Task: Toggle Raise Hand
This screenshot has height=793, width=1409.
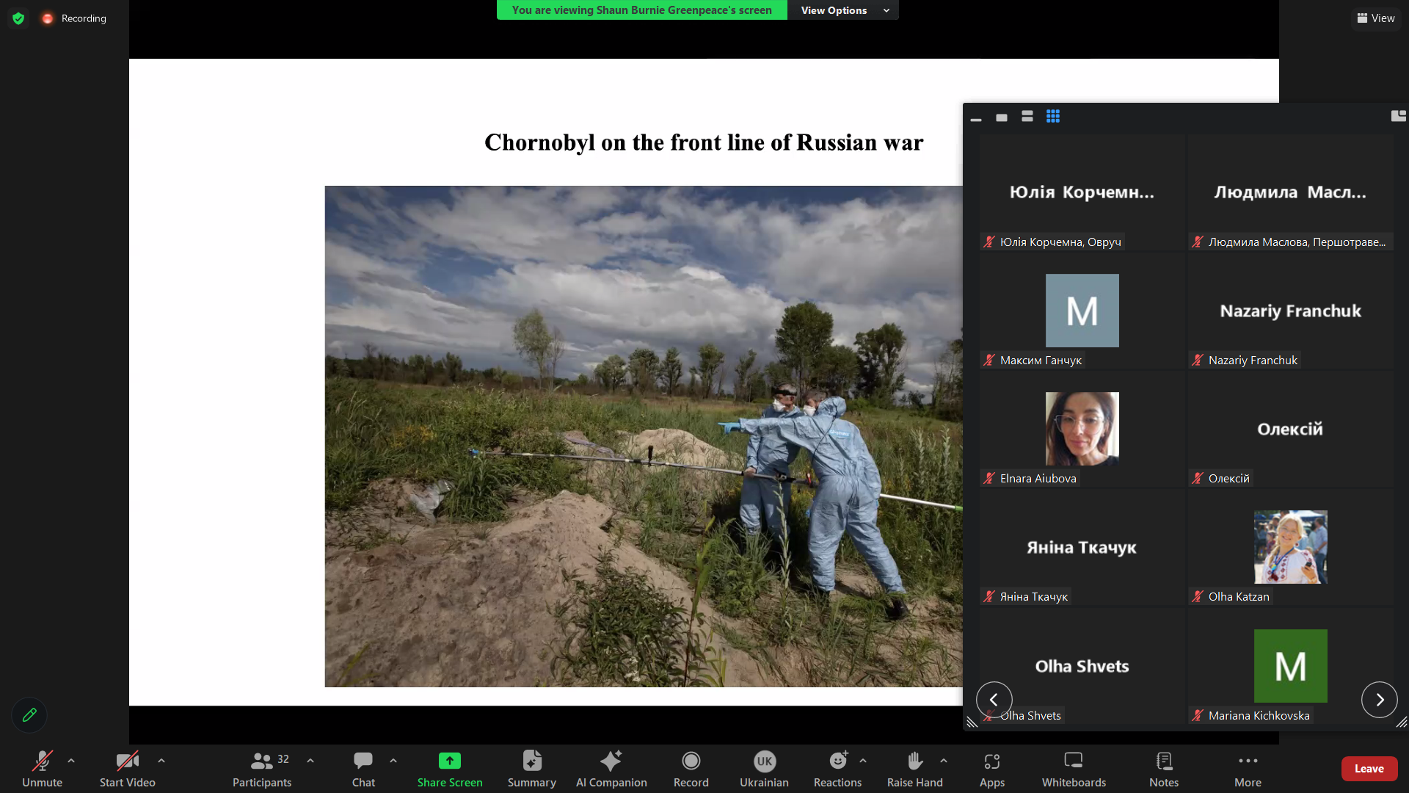Action: [914, 768]
